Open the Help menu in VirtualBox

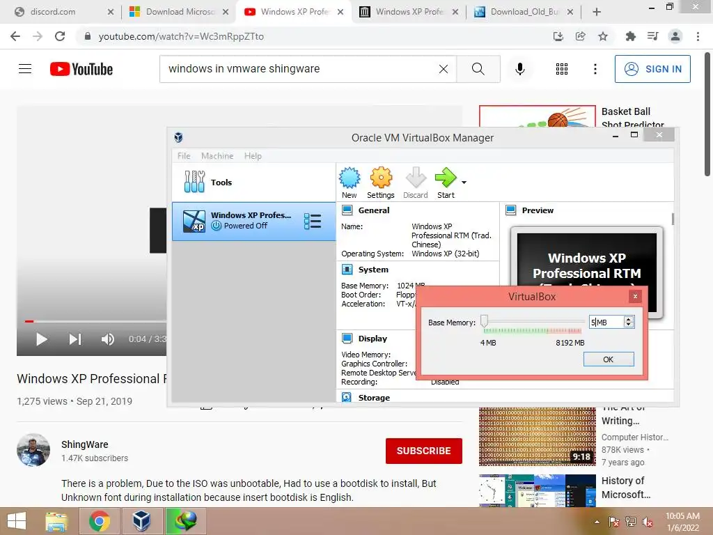(x=253, y=156)
